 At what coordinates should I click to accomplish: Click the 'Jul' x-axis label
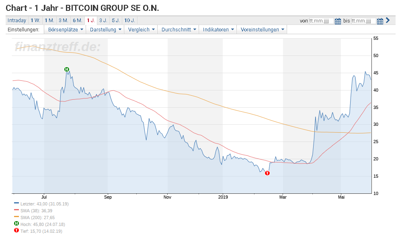coord(44,197)
